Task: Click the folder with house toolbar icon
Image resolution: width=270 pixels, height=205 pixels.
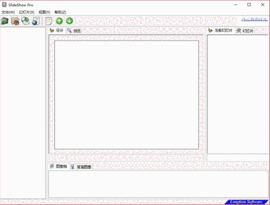Action: click(x=15, y=21)
